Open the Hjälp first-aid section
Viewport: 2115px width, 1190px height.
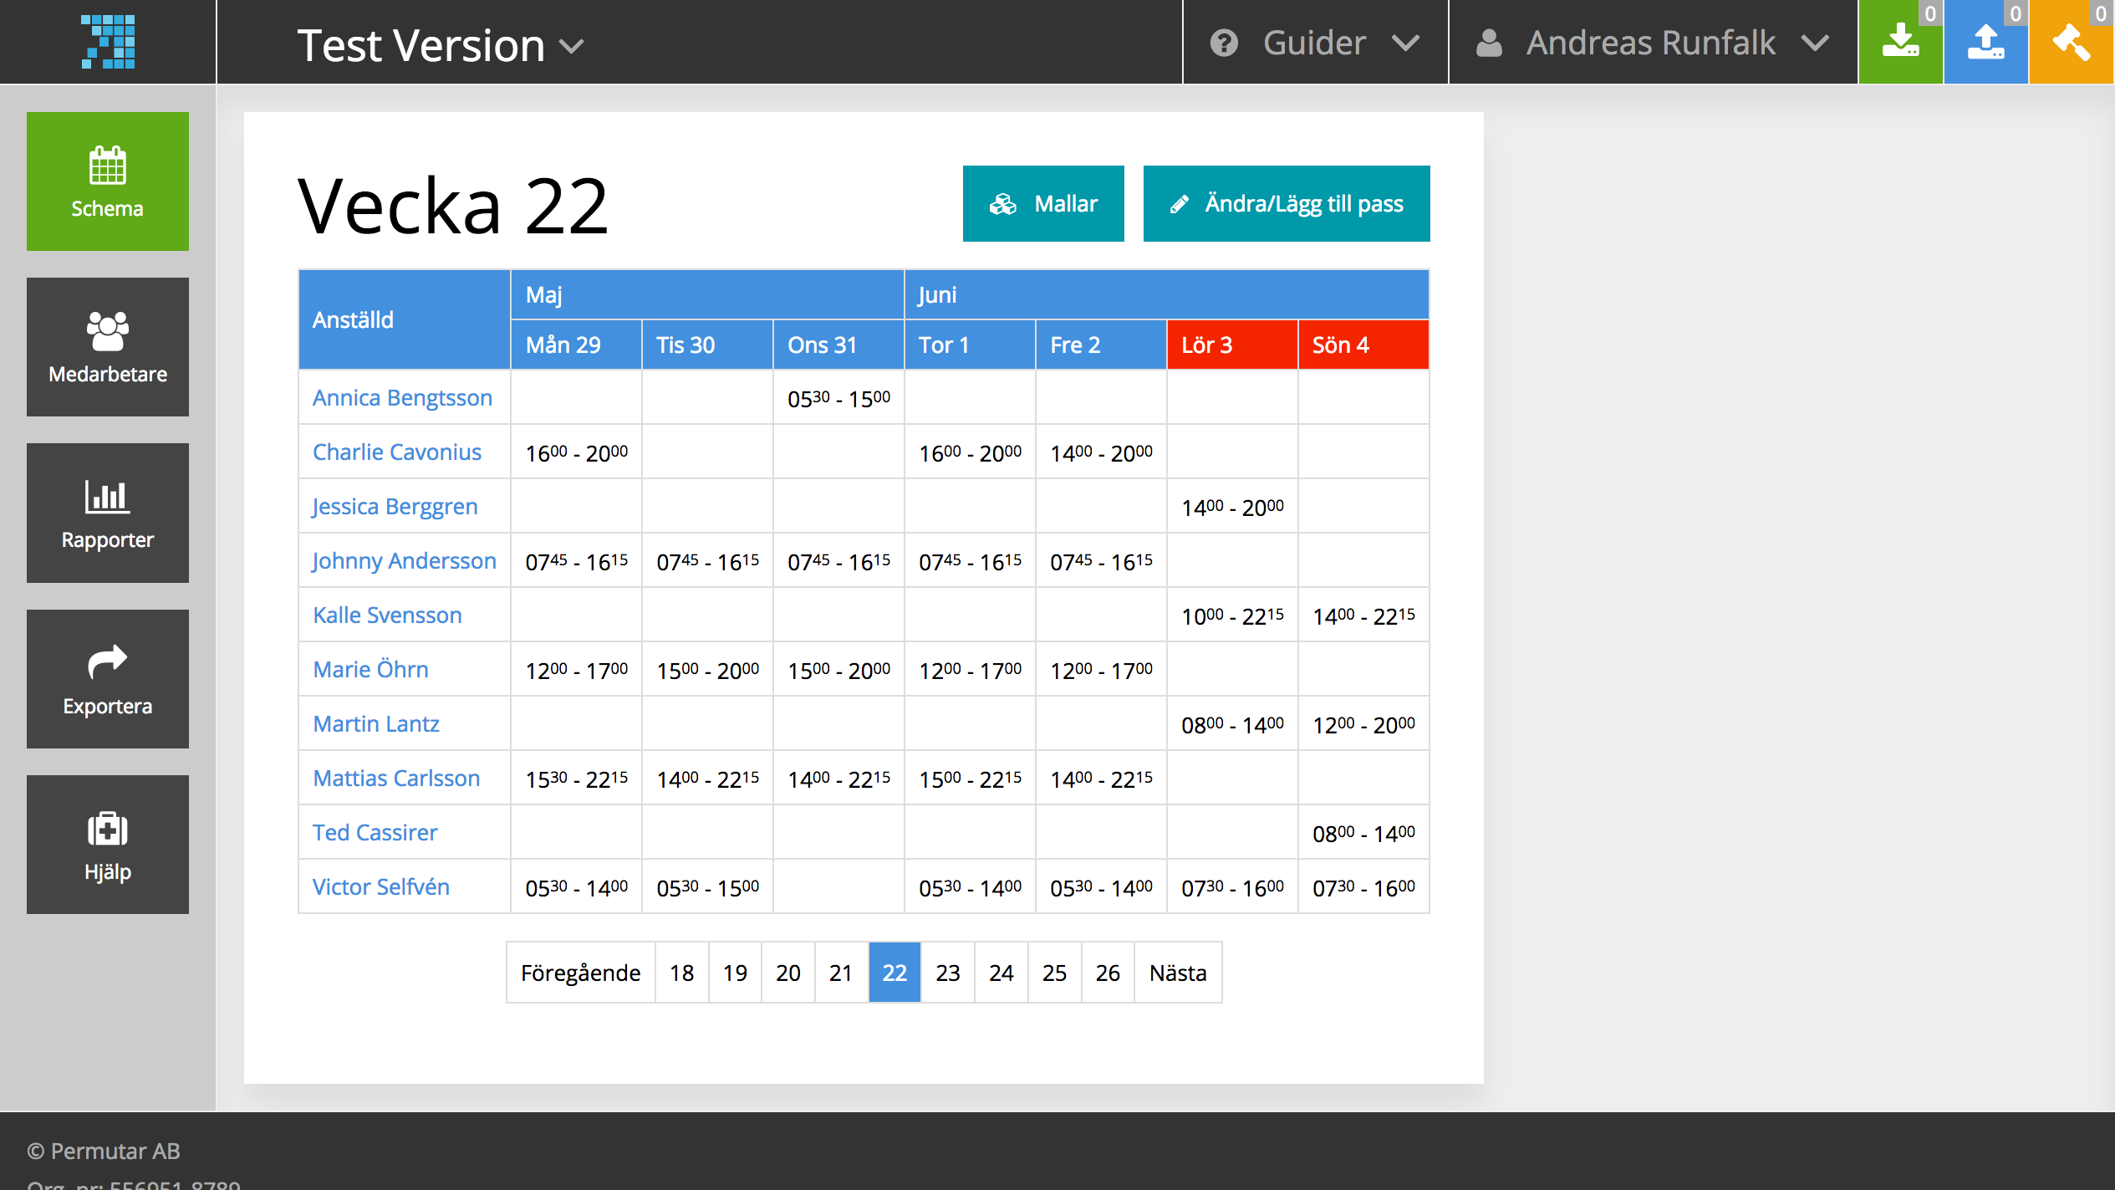[x=108, y=845]
